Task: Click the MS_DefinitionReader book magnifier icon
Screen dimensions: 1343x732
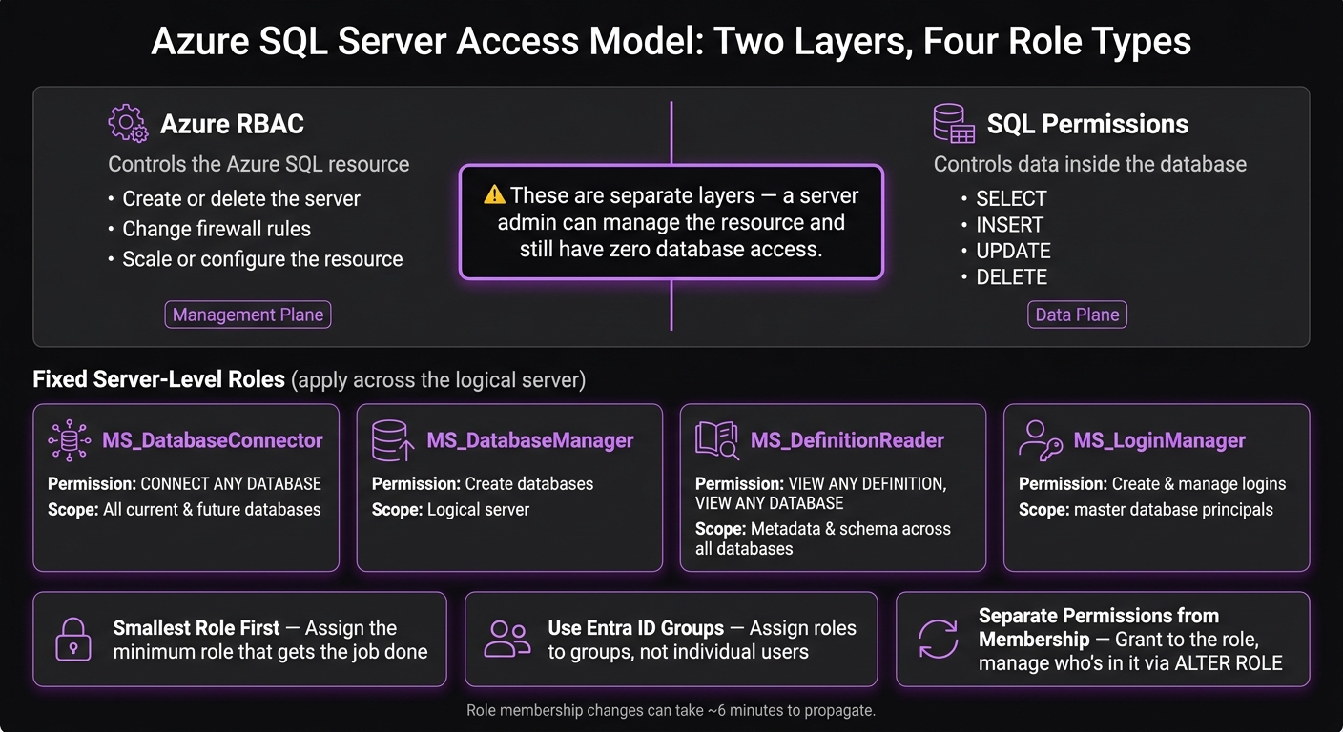Action: [717, 440]
